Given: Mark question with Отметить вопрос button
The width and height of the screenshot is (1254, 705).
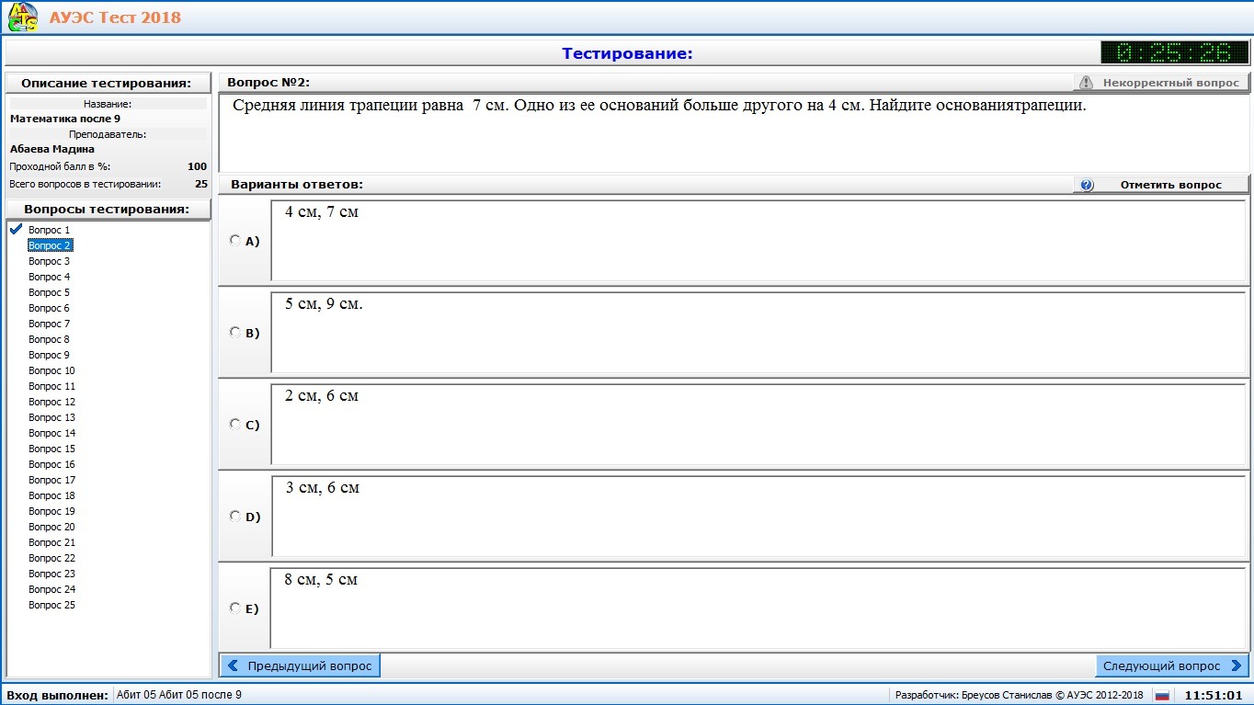Looking at the screenshot, I should (1161, 185).
